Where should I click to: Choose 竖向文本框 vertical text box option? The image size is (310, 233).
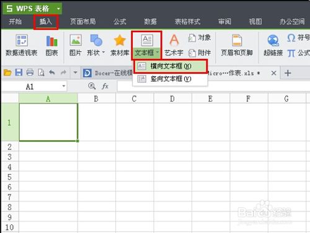point(170,79)
